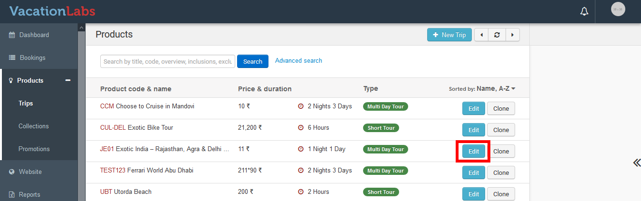Collapse the Products sidebar section

pos(68,80)
